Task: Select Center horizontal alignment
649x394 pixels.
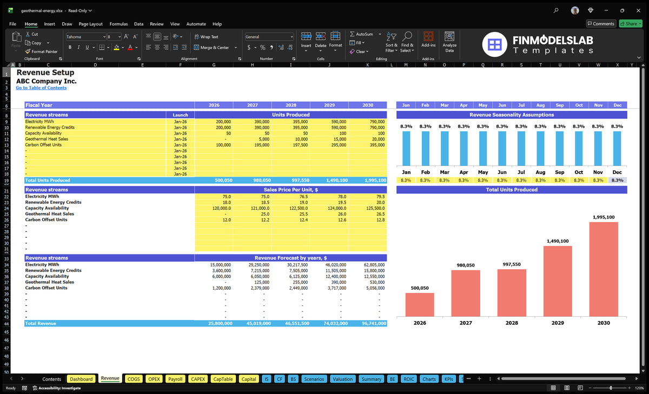Action: click(x=157, y=48)
